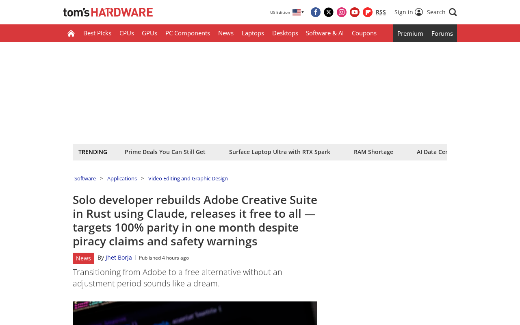Open the Desktops menu item
The image size is (520, 325).
[x=285, y=33]
